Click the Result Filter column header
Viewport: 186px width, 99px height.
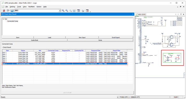(x=116, y=50)
